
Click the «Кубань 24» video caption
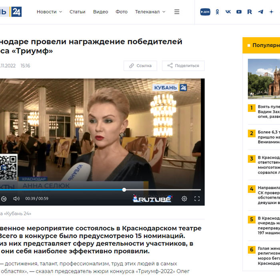[x=16, y=213]
